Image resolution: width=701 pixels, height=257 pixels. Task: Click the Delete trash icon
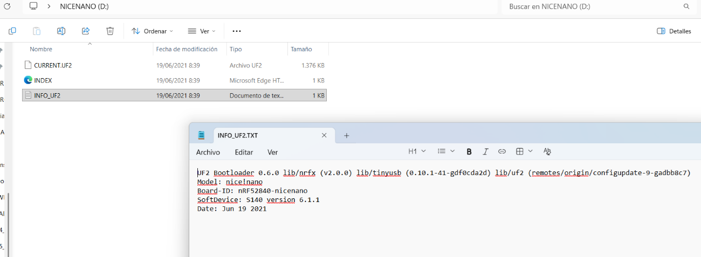tap(110, 31)
